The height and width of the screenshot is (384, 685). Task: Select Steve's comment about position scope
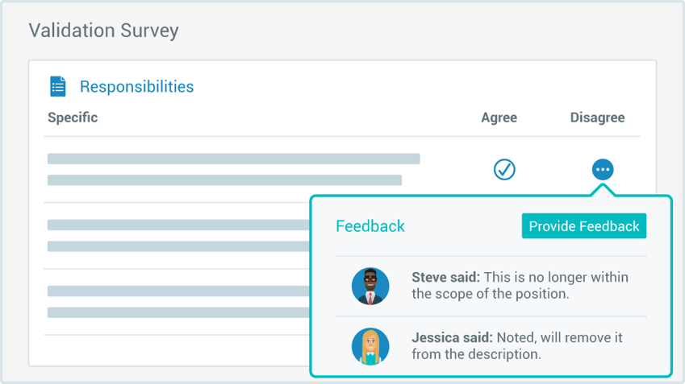pyautogui.click(x=520, y=286)
